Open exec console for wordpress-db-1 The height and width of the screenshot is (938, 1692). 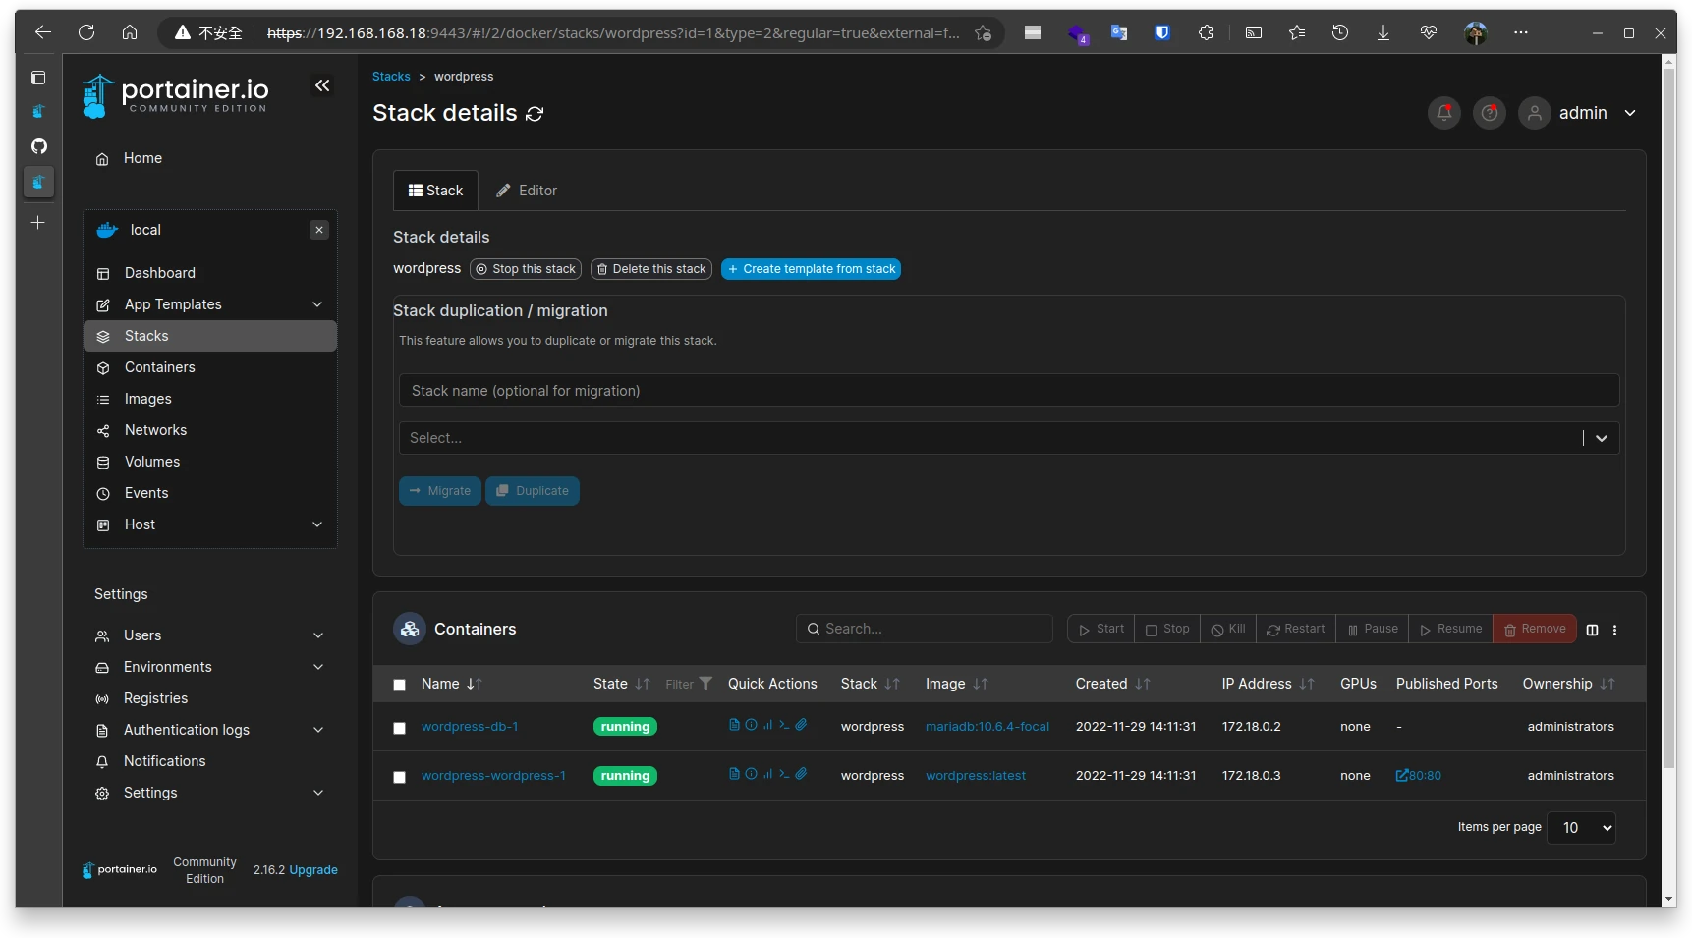coord(784,725)
